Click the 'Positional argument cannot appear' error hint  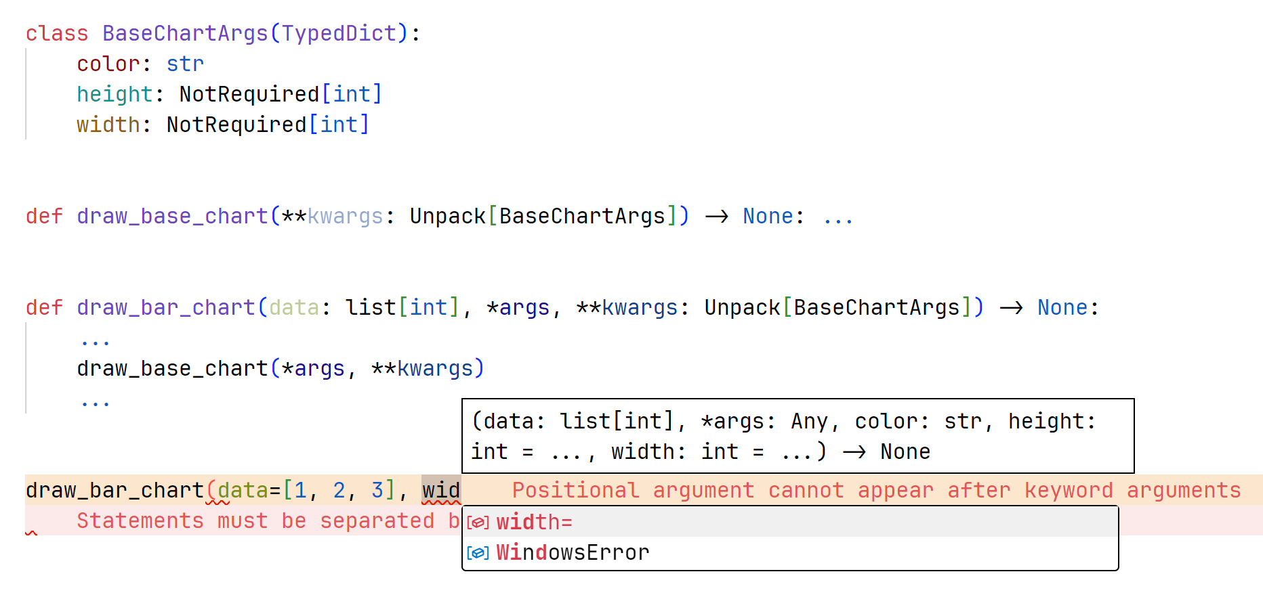[x=876, y=490]
